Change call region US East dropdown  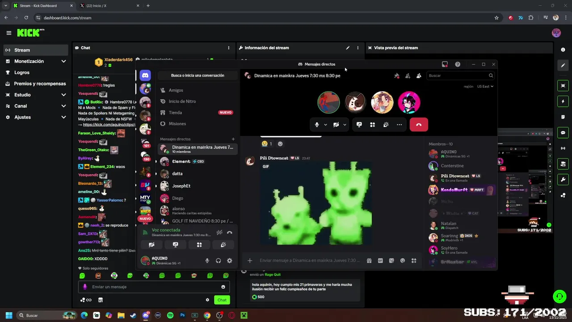(x=485, y=86)
